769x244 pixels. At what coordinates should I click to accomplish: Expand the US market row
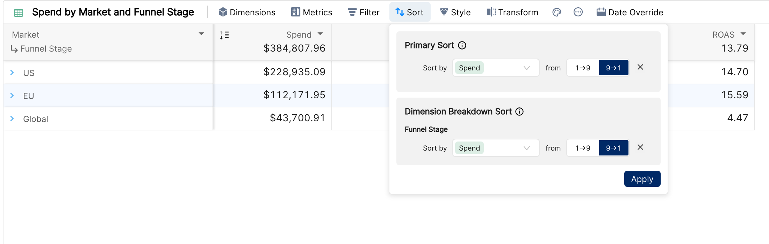tap(12, 73)
